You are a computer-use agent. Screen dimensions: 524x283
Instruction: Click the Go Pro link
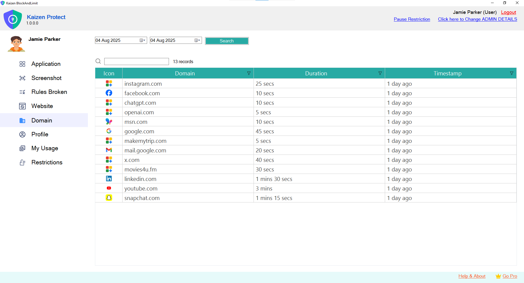[x=510, y=276]
